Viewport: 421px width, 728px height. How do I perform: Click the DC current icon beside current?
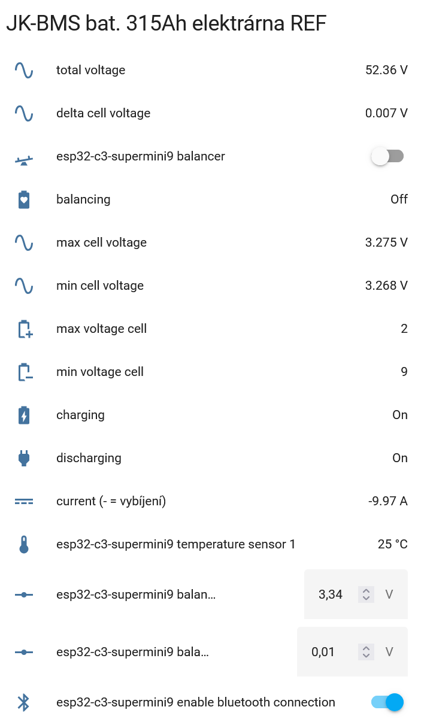click(24, 501)
